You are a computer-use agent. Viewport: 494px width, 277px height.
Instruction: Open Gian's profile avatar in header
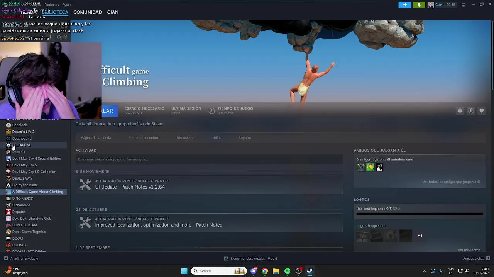point(431,5)
